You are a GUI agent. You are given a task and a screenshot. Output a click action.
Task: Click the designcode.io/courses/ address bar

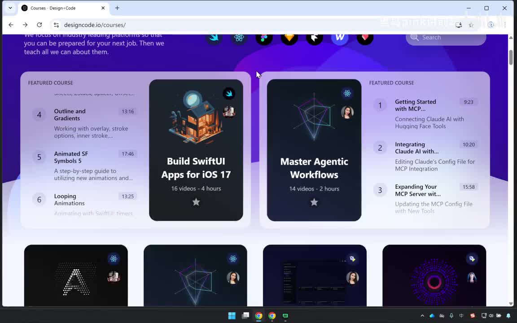tap(250, 25)
